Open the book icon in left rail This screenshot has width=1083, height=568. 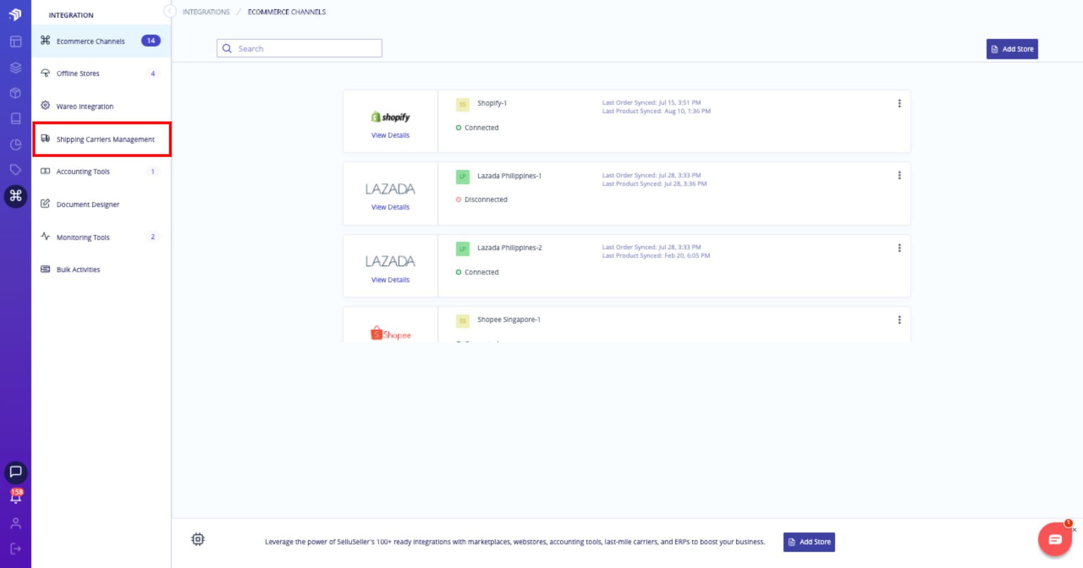(x=16, y=118)
